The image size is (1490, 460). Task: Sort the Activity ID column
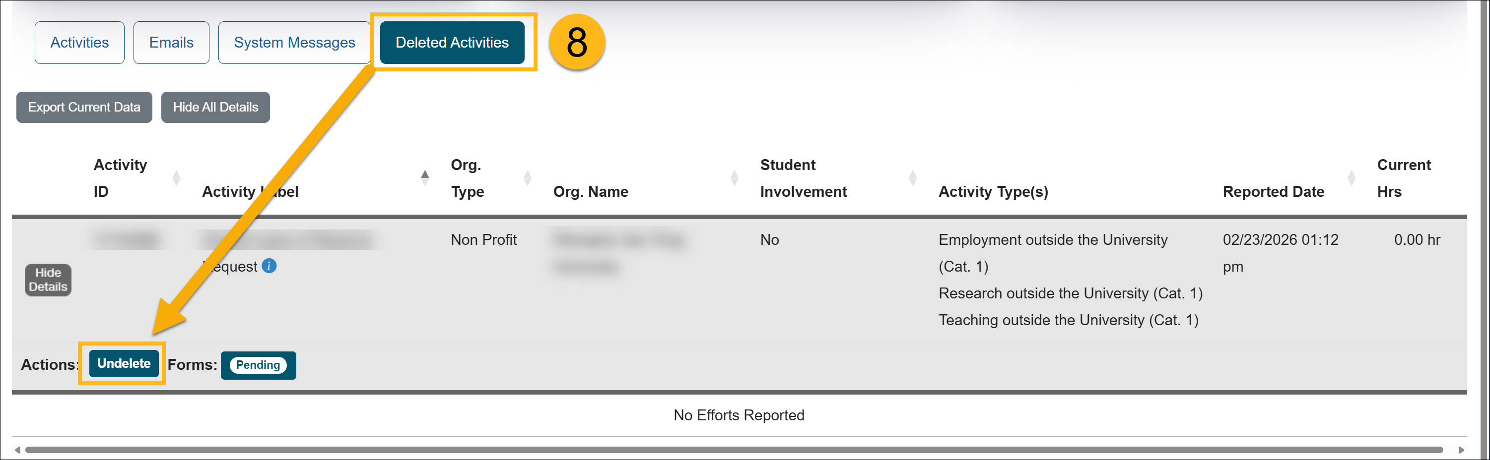point(177,178)
